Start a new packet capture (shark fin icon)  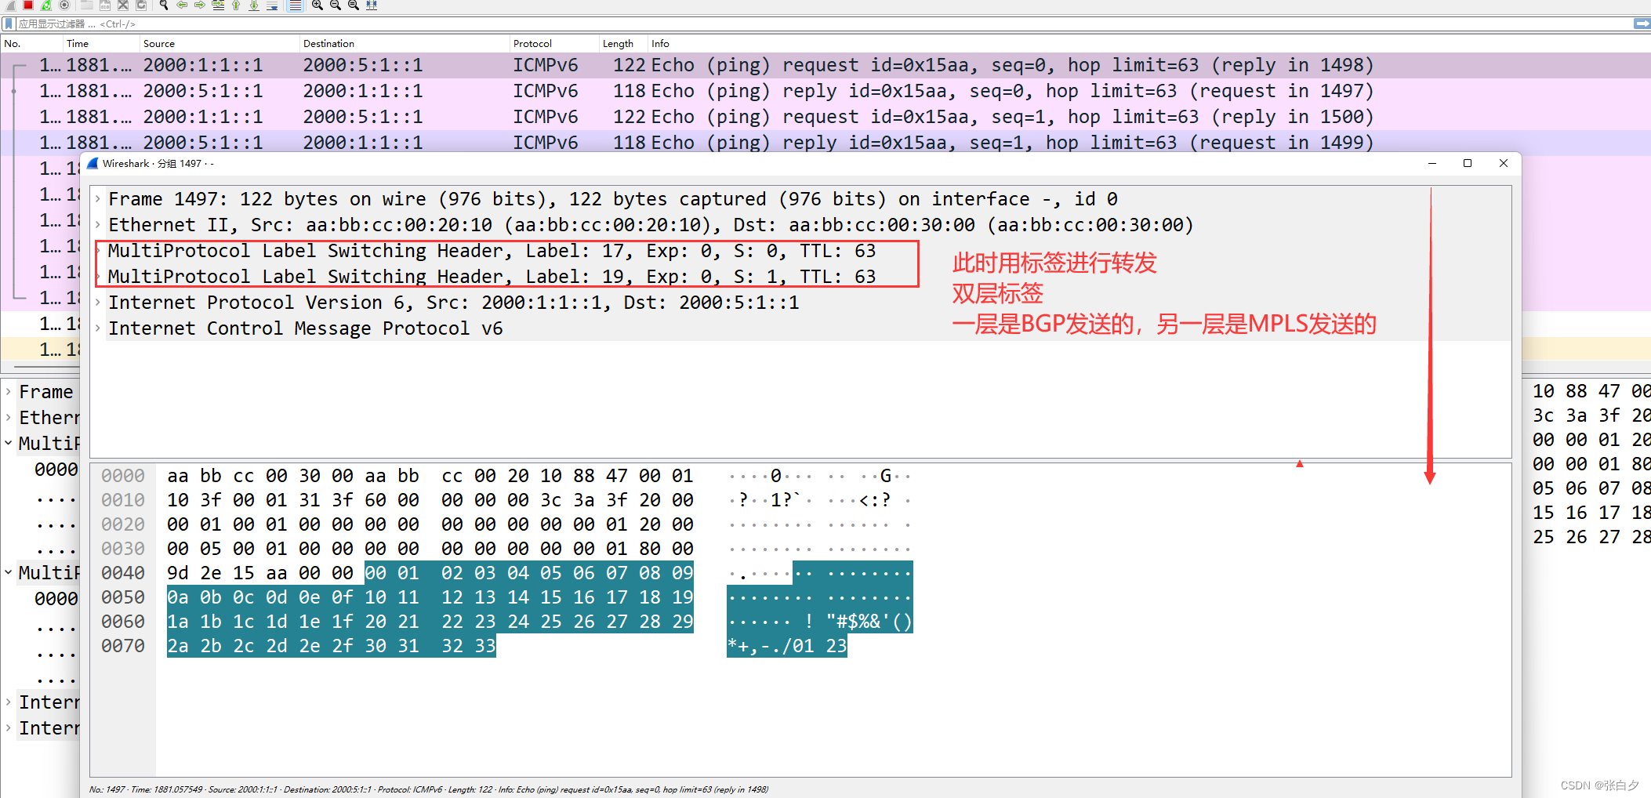(x=11, y=5)
